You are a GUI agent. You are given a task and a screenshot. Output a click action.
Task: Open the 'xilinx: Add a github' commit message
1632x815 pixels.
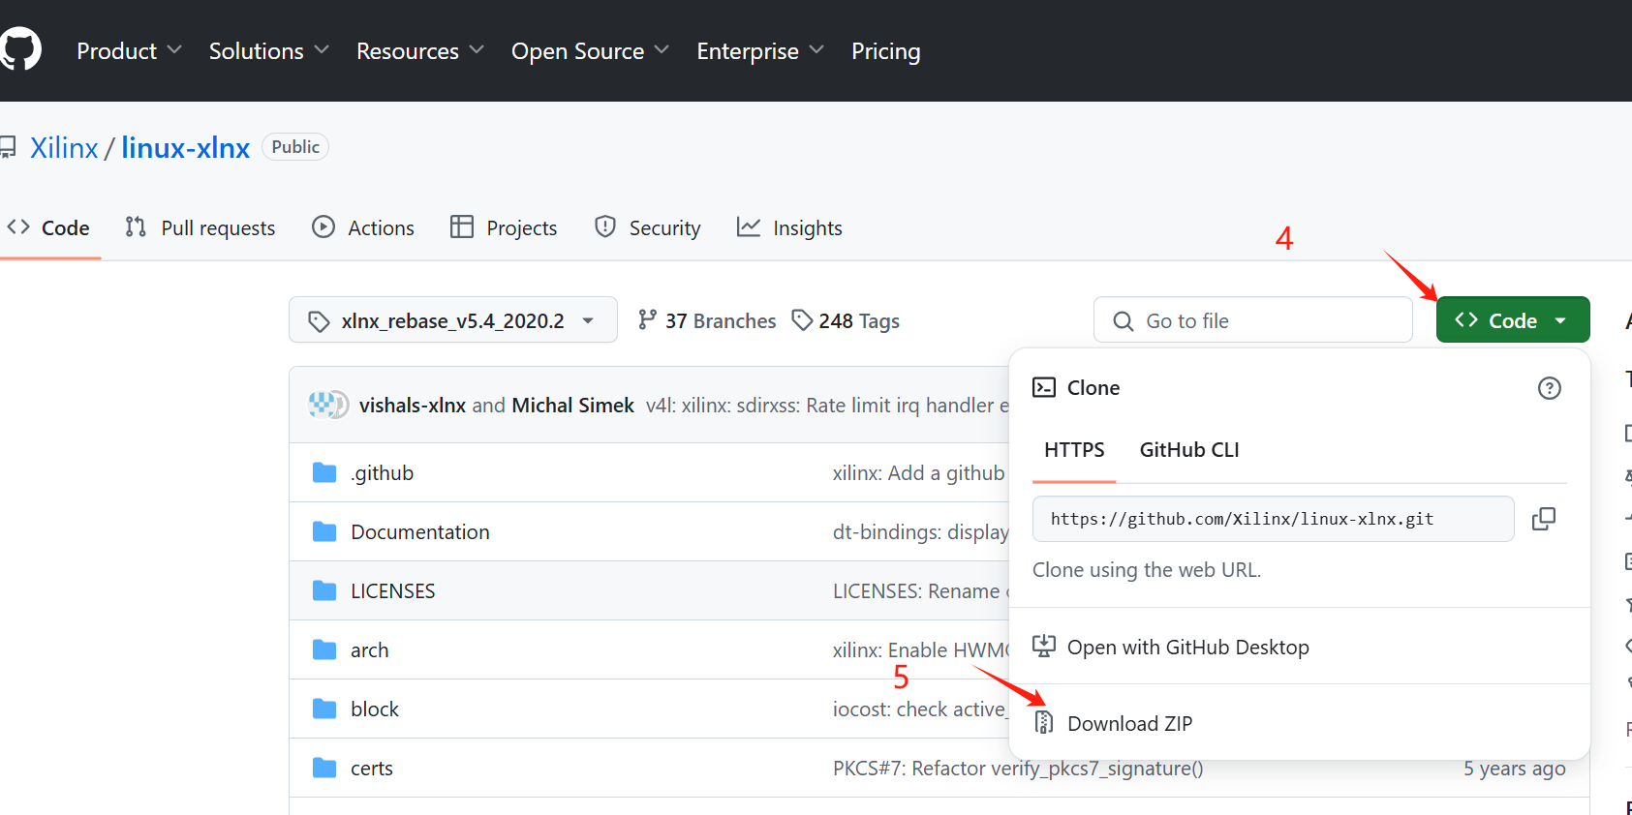click(x=920, y=473)
